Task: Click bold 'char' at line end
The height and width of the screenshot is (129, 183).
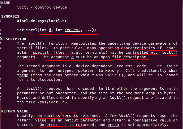Action: pos(173,71)
